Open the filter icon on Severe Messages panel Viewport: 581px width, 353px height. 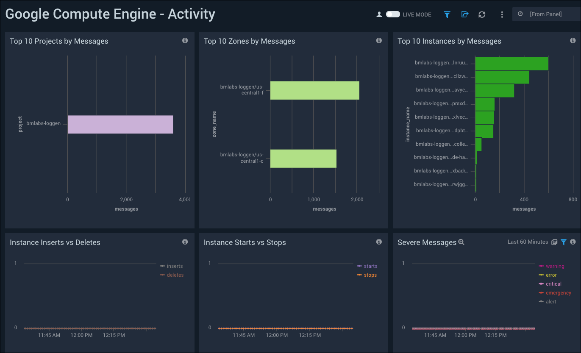pos(563,242)
